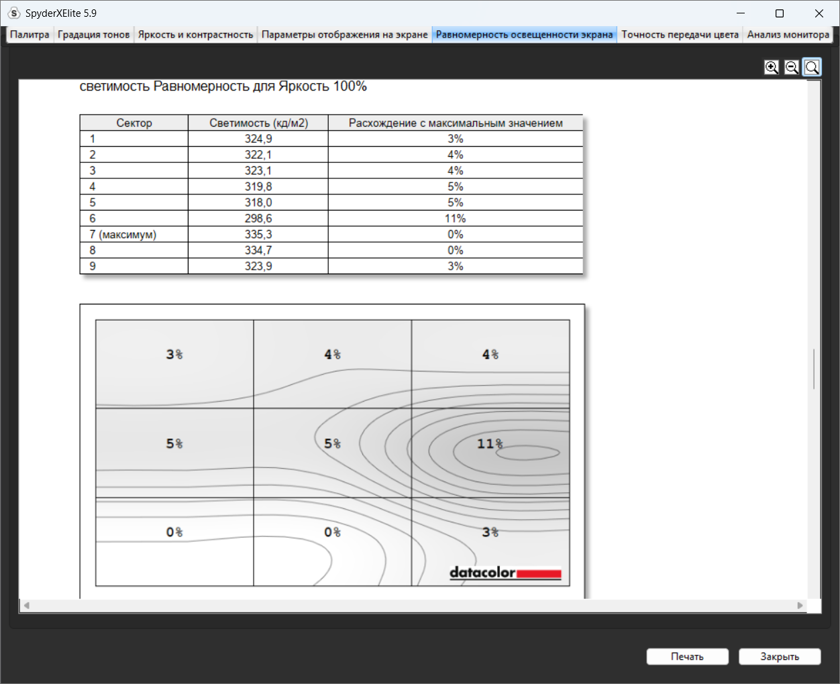
Task: Click the zoom in magnifier icon
Action: (x=772, y=67)
